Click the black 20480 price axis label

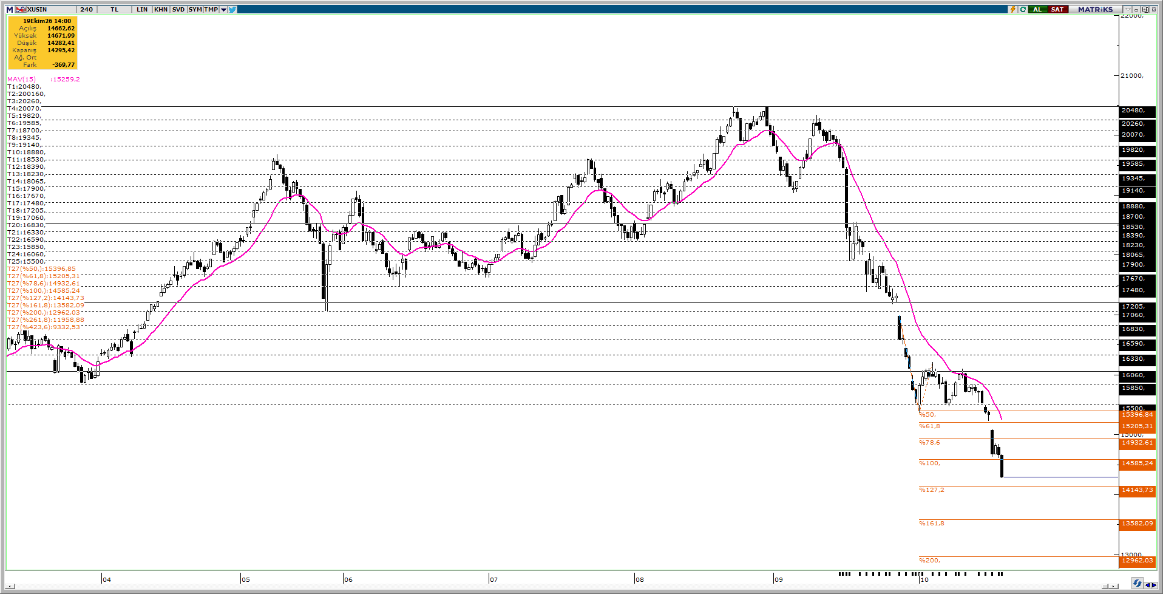pos(1137,111)
